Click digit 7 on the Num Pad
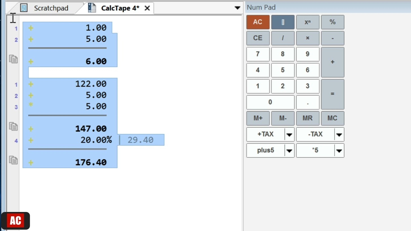 click(x=258, y=54)
